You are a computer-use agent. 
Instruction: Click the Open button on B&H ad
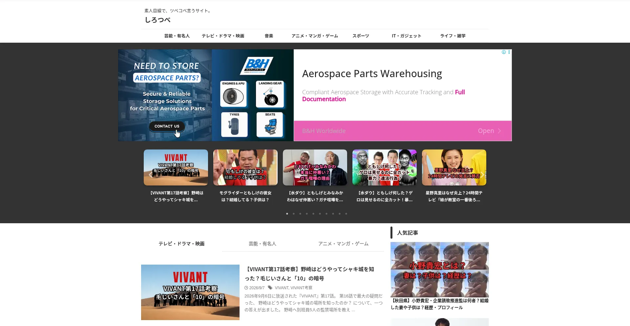coord(489,131)
